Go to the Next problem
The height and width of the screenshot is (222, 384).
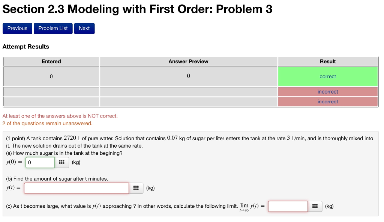tap(84, 28)
